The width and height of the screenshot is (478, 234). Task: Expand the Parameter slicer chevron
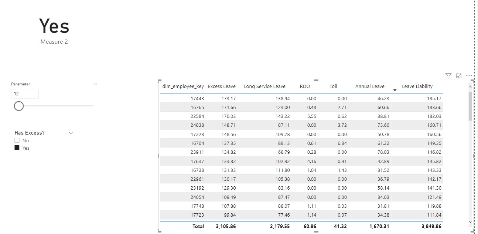tap(95, 84)
